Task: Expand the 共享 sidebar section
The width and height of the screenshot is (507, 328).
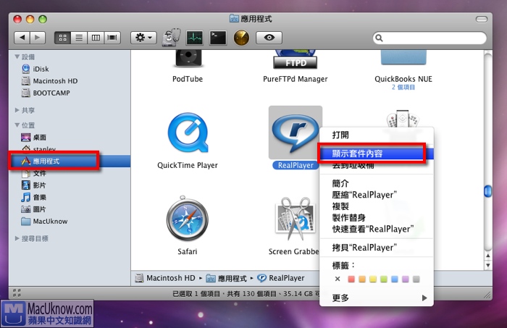Action: click(x=17, y=110)
